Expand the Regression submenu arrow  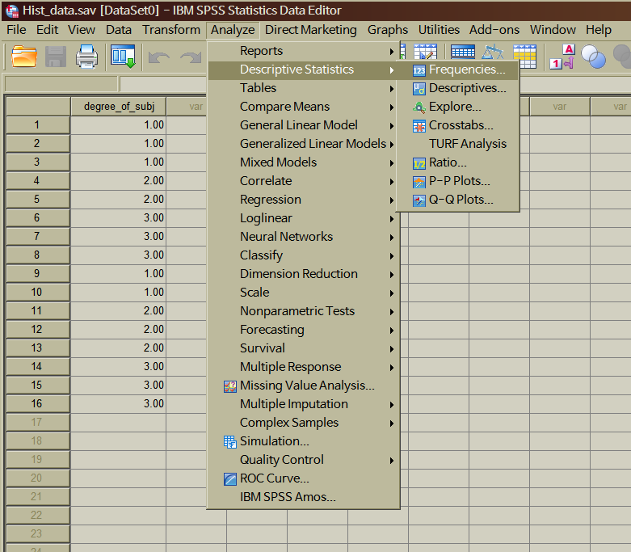pyautogui.click(x=392, y=200)
